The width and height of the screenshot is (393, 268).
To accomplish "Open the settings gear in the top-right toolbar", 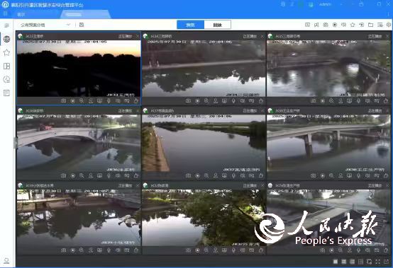I will tap(389, 25).
